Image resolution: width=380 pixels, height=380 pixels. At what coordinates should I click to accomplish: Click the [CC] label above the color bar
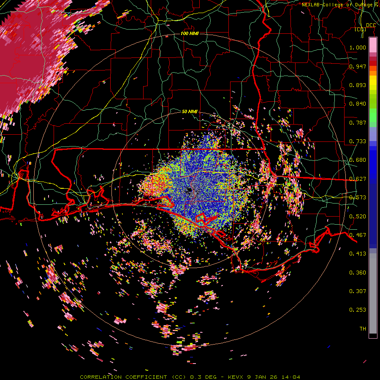point(361,29)
